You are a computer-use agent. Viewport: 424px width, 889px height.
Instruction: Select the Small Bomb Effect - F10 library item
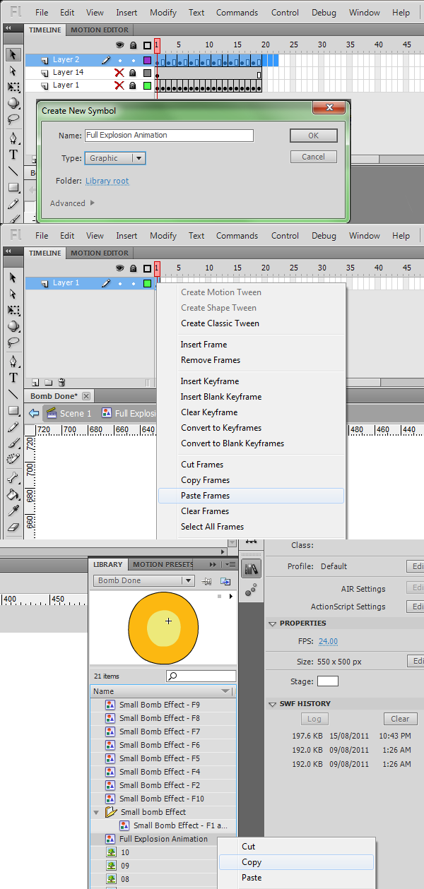(163, 799)
